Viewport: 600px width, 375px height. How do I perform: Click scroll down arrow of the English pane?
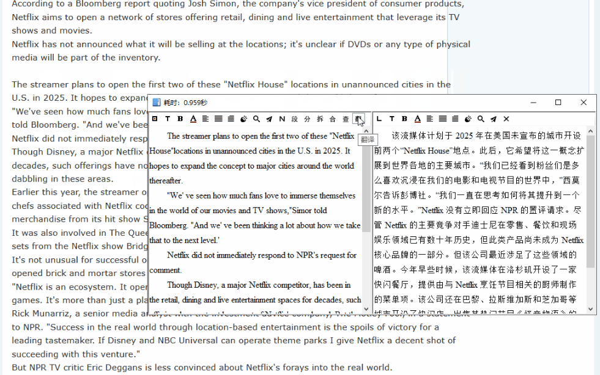click(x=366, y=309)
